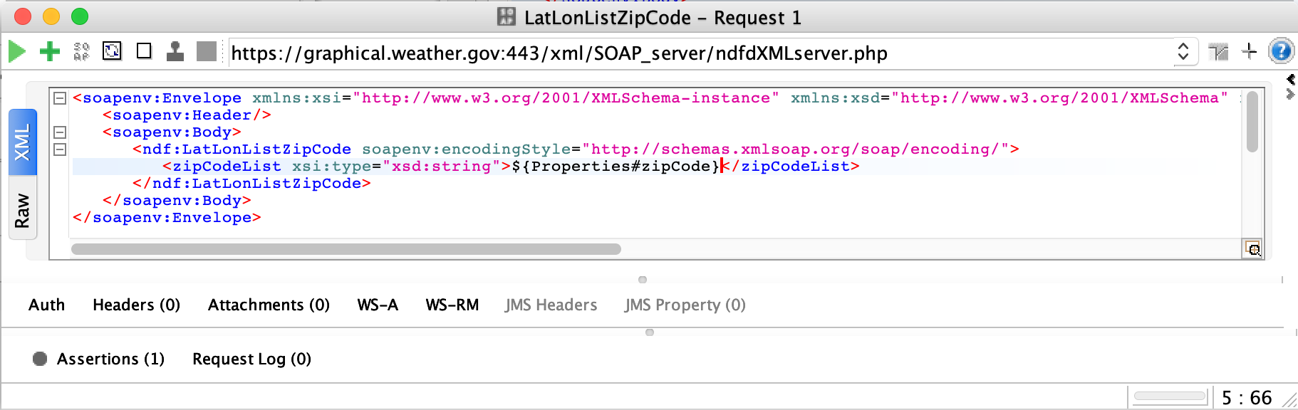Viewport: 1298px width, 410px height.
Task: Open the Headers (0) tab
Action: 136,305
